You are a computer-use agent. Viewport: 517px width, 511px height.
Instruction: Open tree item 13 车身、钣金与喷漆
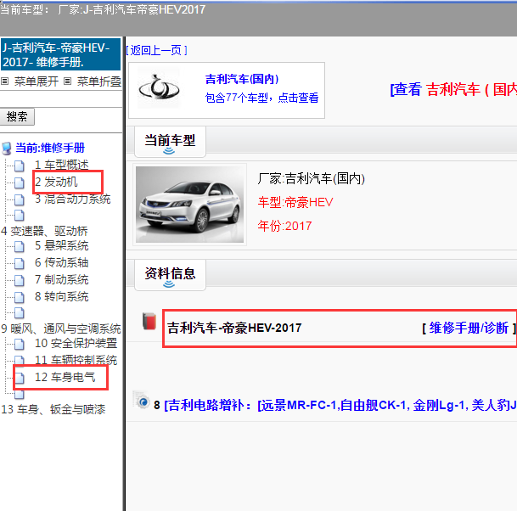53,409
